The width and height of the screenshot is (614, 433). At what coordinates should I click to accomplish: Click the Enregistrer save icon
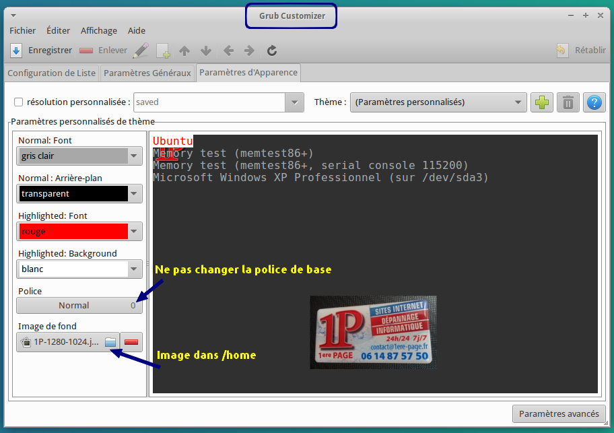(17, 51)
